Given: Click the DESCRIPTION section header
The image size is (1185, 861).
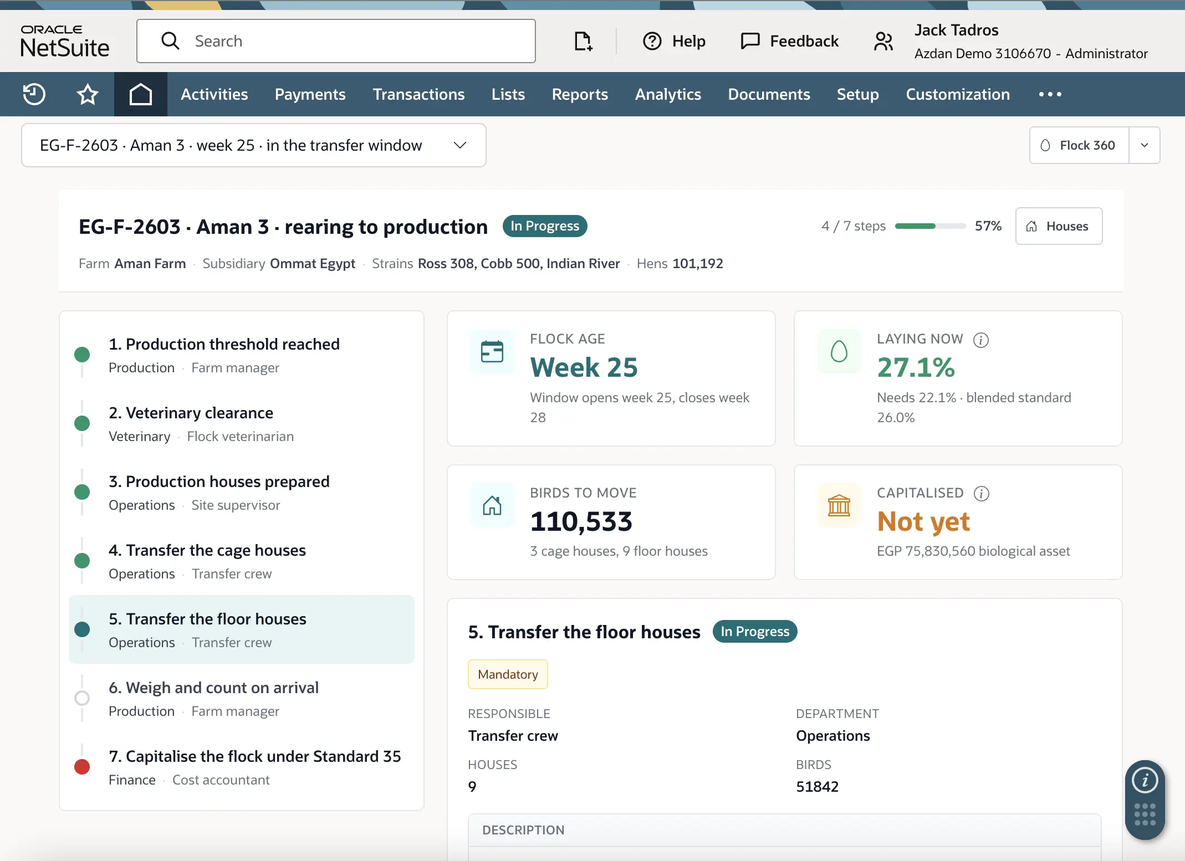Looking at the screenshot, I should (x=784, y=830).
